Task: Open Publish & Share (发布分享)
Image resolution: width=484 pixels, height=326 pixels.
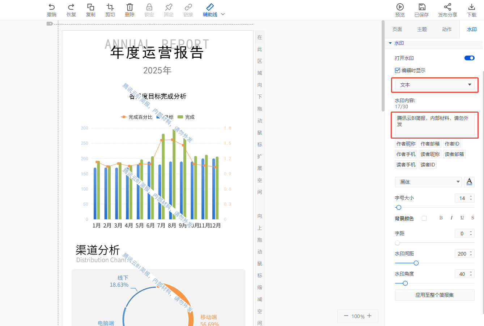Action: pos(447,10)
